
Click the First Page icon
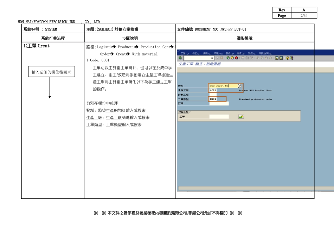tap(258, 58)
